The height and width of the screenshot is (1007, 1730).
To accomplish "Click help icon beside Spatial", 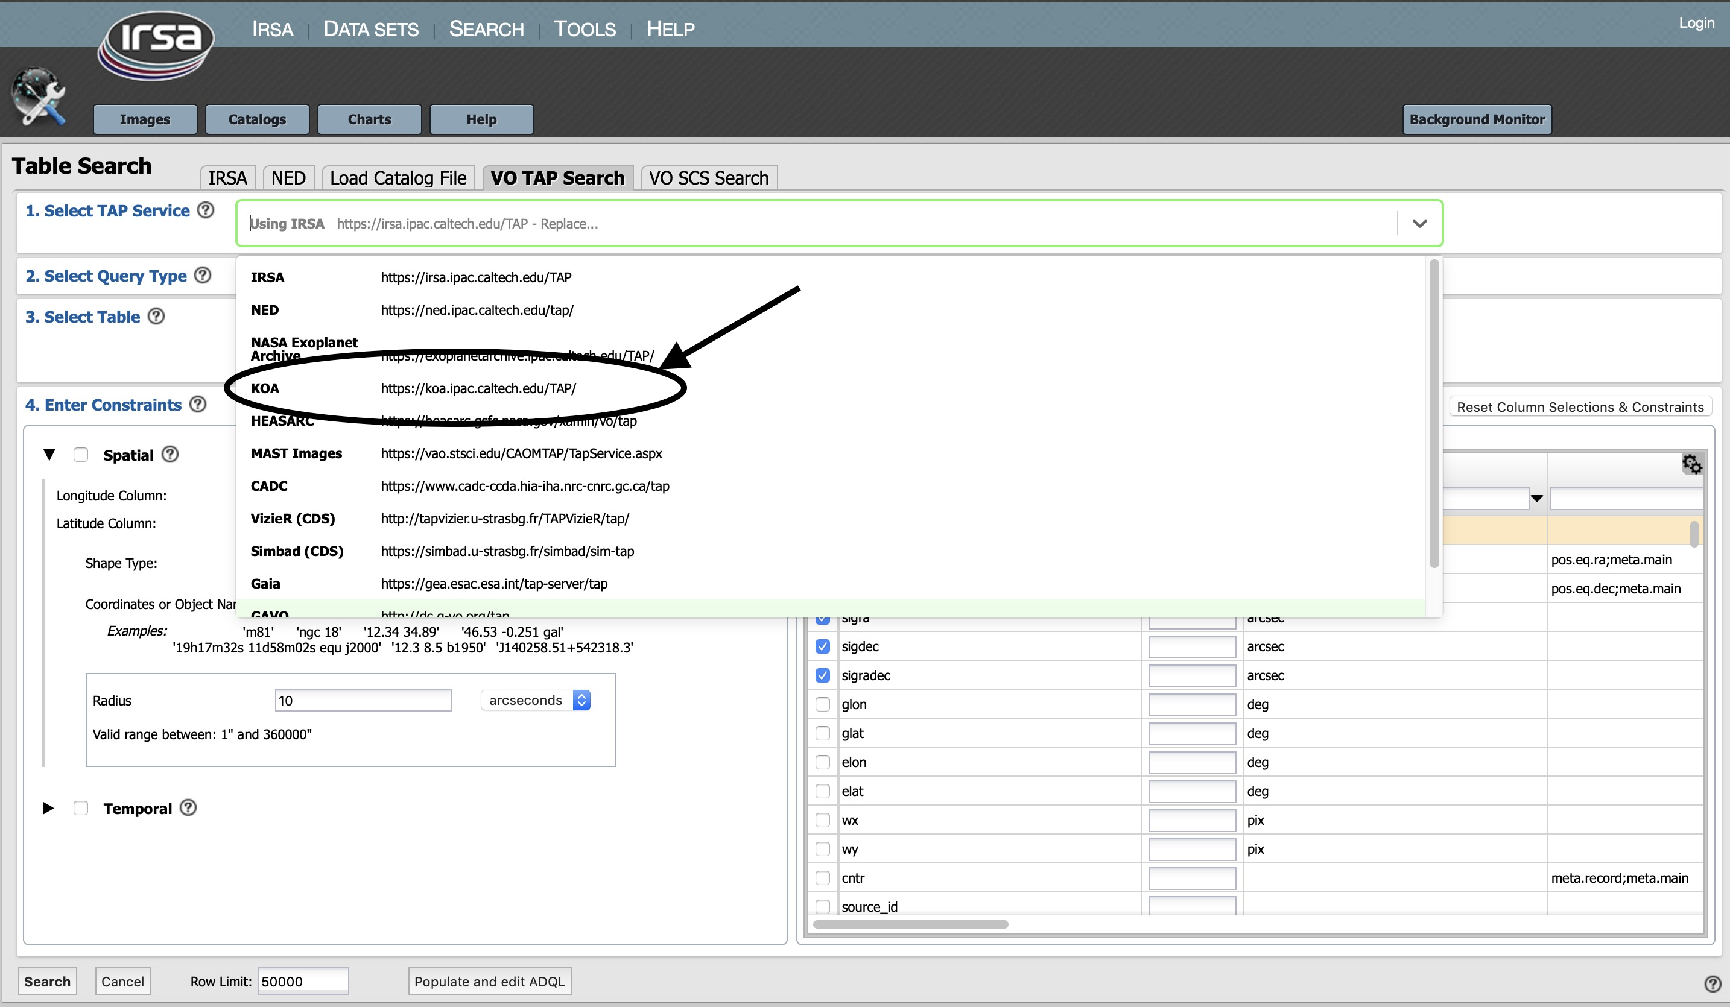I will [170, 455].
